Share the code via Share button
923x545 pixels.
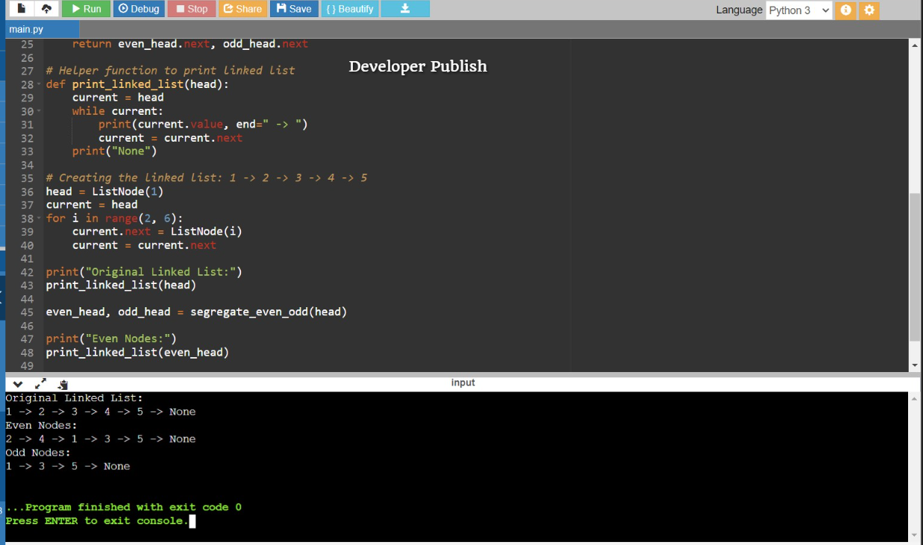243,9
